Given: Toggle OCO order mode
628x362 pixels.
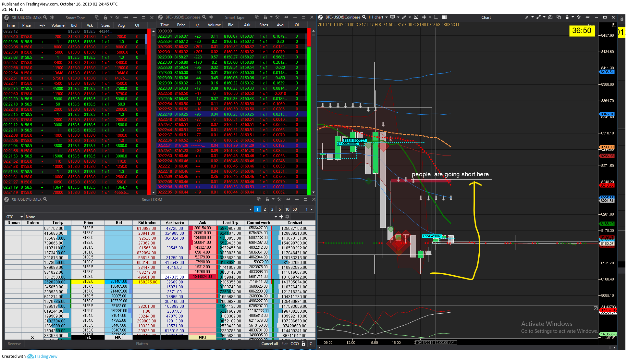Looking at the screenshot, I should click(x=295, y=343).
